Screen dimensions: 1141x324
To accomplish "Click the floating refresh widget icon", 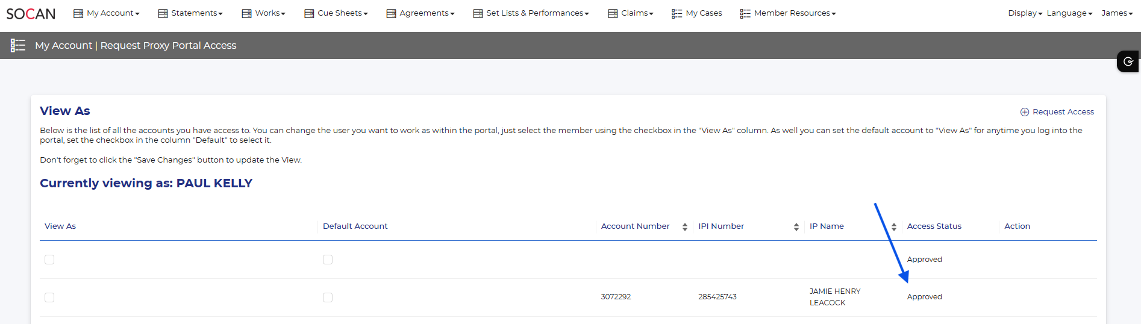I will [1128, 61].
